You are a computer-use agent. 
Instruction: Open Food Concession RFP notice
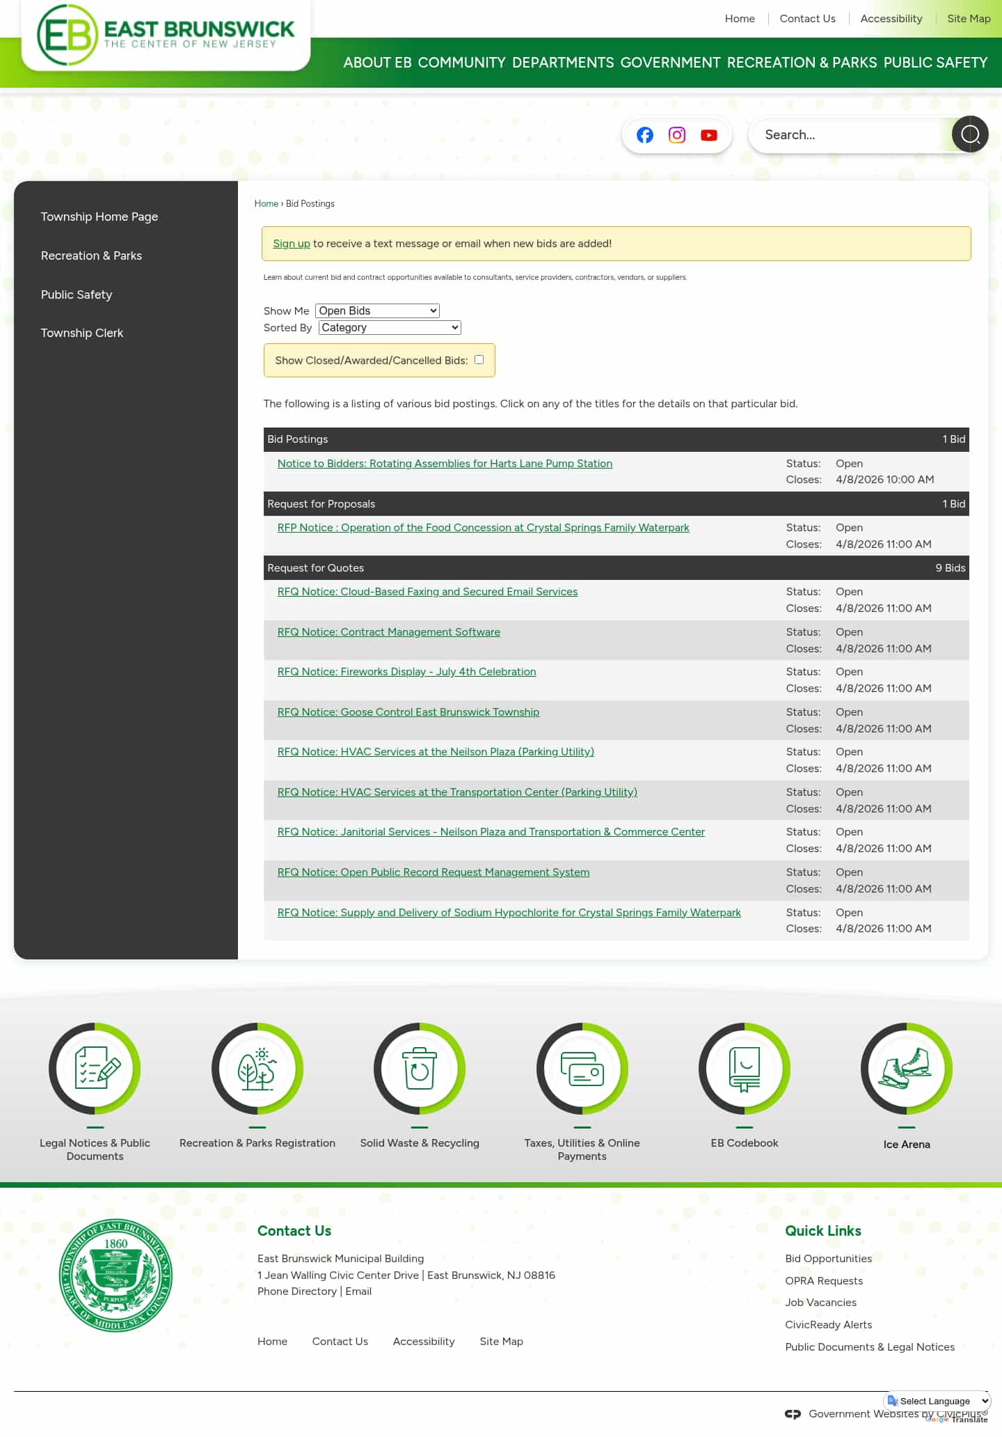[x=483, y=528]
